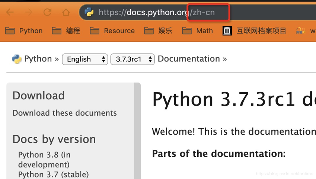The height and width of the screenshot is (179, 316).
Task: Reload the page with the refresh icon
Action: [47, 12]
